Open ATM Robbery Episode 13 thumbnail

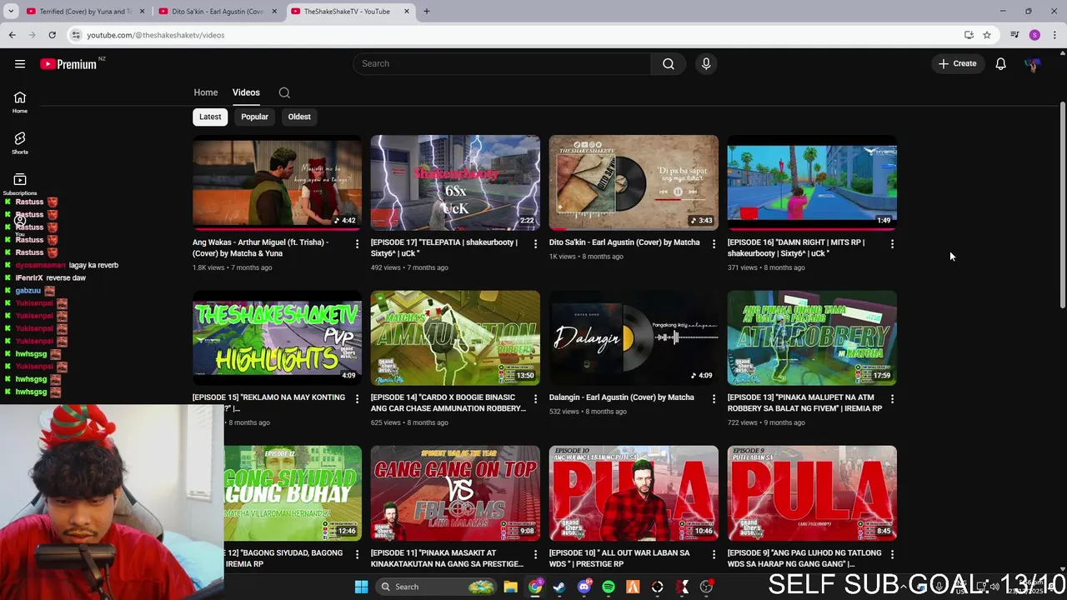[812, 337]
